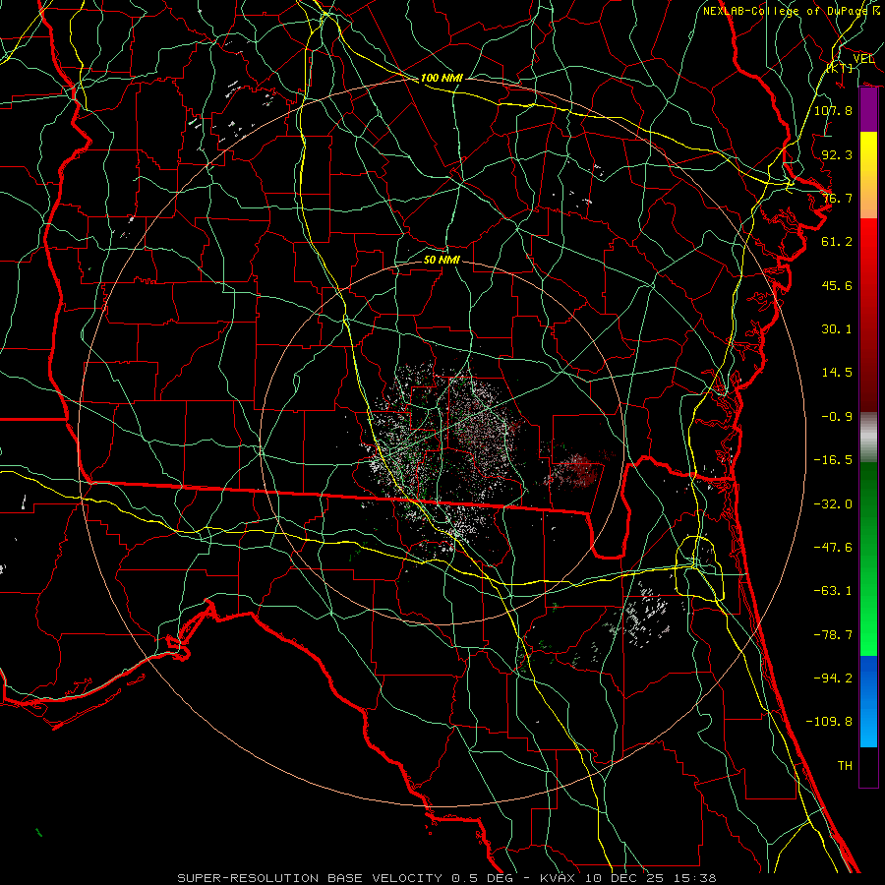The width and height of the screenshot is (885, 885).
Task: Click the 100 NMI range ring label
Action: coord(442,78)
